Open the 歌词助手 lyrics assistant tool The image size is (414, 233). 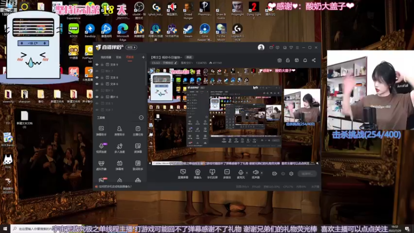pos(138,165)
